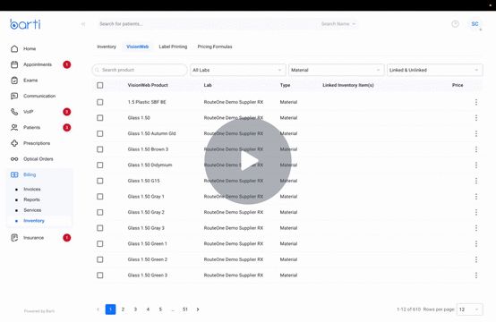Viewport: 496px width, 322px height.
Task: Click the Exams clipboard icon
Action: [x=14, y=80]
